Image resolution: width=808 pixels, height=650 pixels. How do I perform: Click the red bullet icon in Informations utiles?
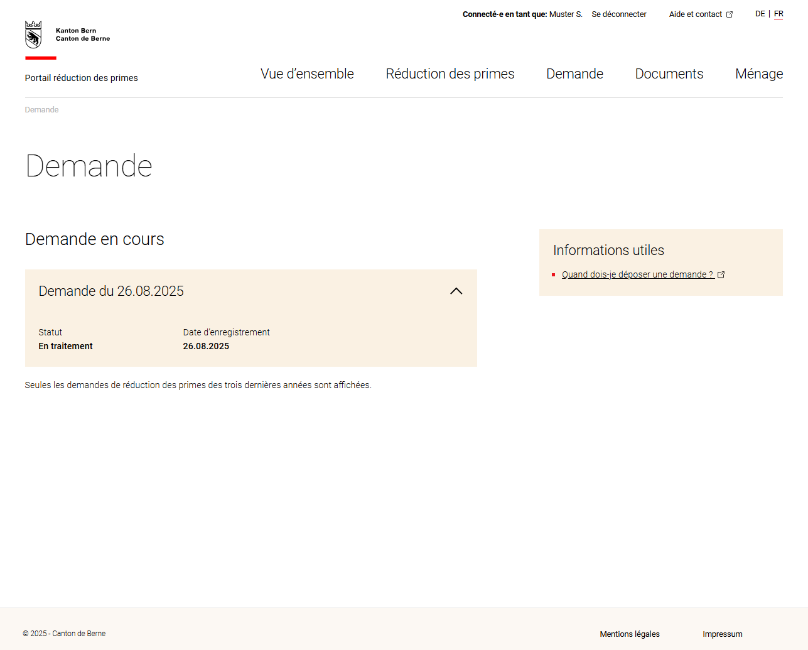(x=554, y=274)
